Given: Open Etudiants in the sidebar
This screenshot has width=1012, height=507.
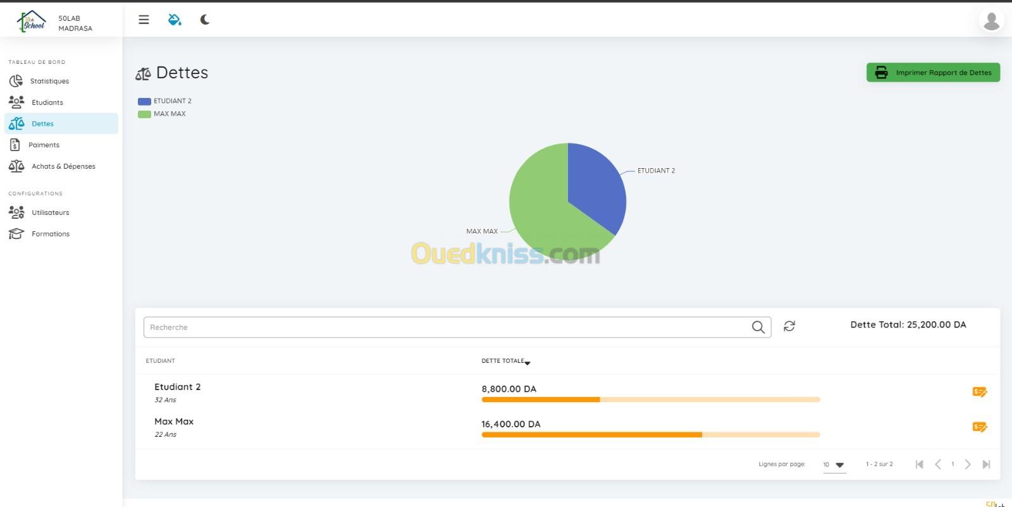Looking at the screenshot, I should coord(61,102).
